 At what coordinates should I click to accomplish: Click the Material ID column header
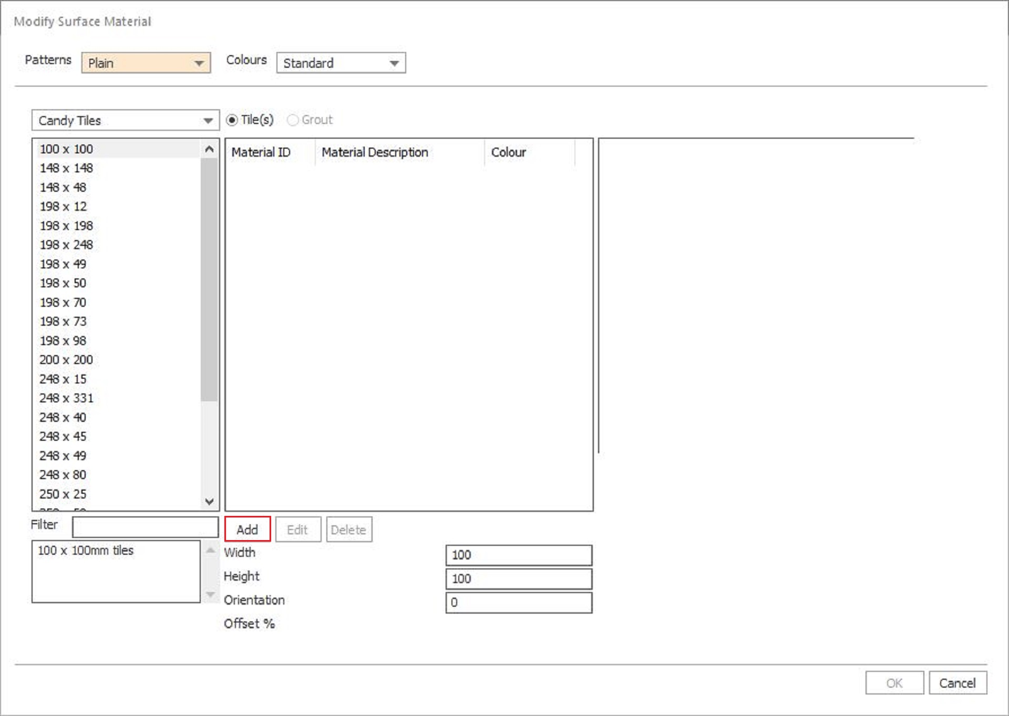pos(270,152)
